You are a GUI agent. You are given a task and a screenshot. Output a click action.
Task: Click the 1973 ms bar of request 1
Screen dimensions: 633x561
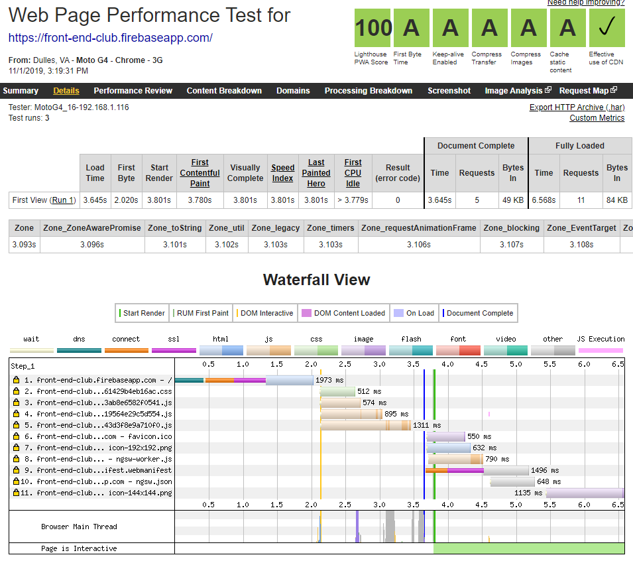coord(244,380)
